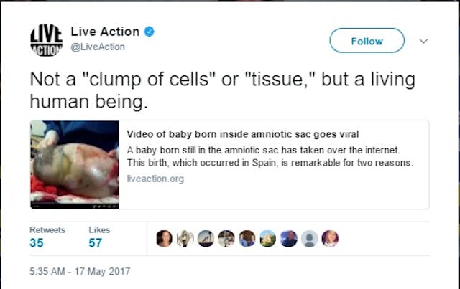Select the third liker avatar in the row

[x=206, y=238]
